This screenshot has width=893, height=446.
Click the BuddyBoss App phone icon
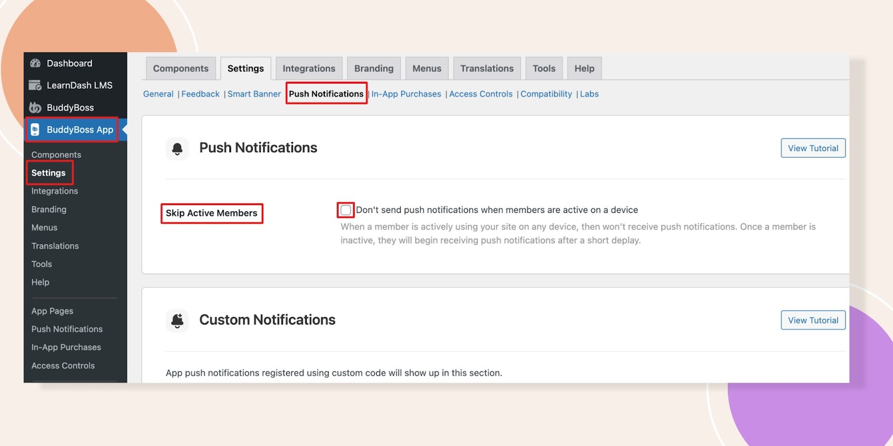pos(35,130)
